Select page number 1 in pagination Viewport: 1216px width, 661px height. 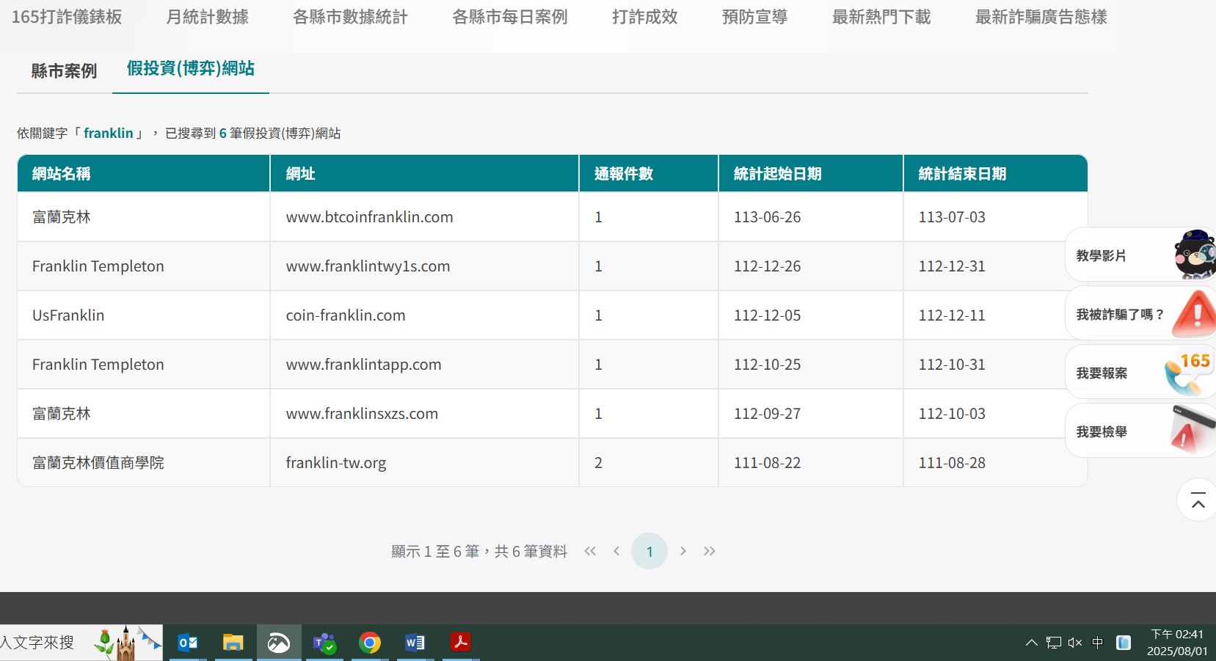pos(649,552)
